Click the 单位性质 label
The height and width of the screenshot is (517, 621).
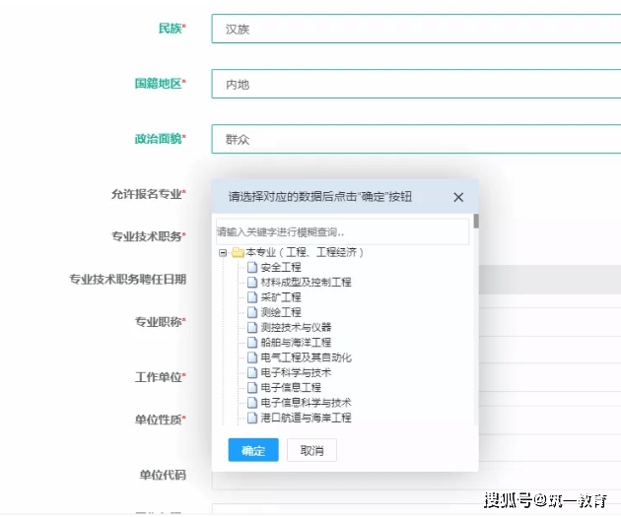(161, 420)
